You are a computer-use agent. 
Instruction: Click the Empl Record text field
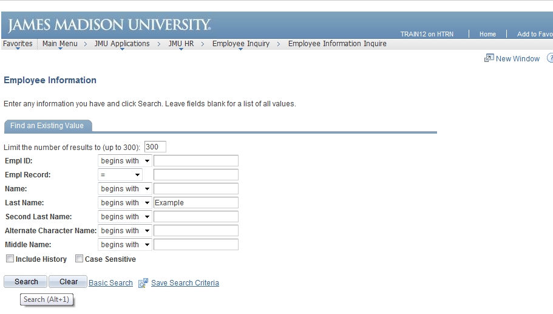195,175
